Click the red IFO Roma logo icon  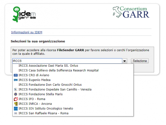click(16, 99)
